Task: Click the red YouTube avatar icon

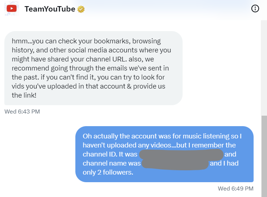Action: pos(12,9)
